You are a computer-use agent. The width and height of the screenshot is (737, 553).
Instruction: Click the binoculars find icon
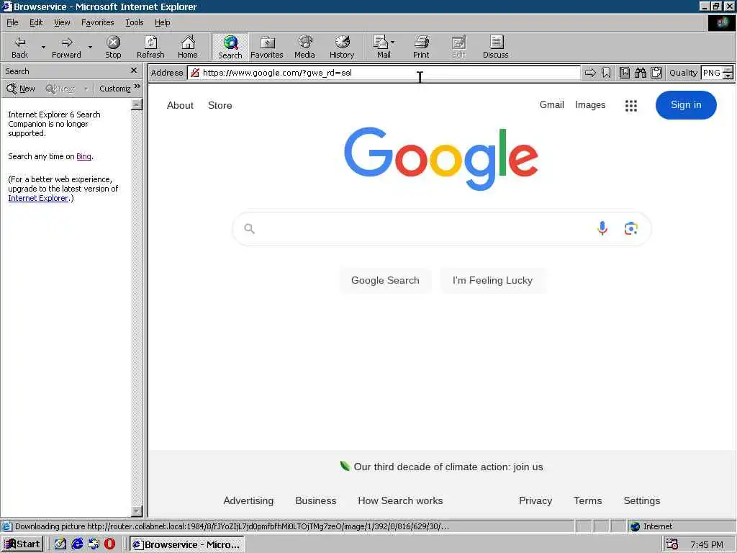click(x=640, y=73)
